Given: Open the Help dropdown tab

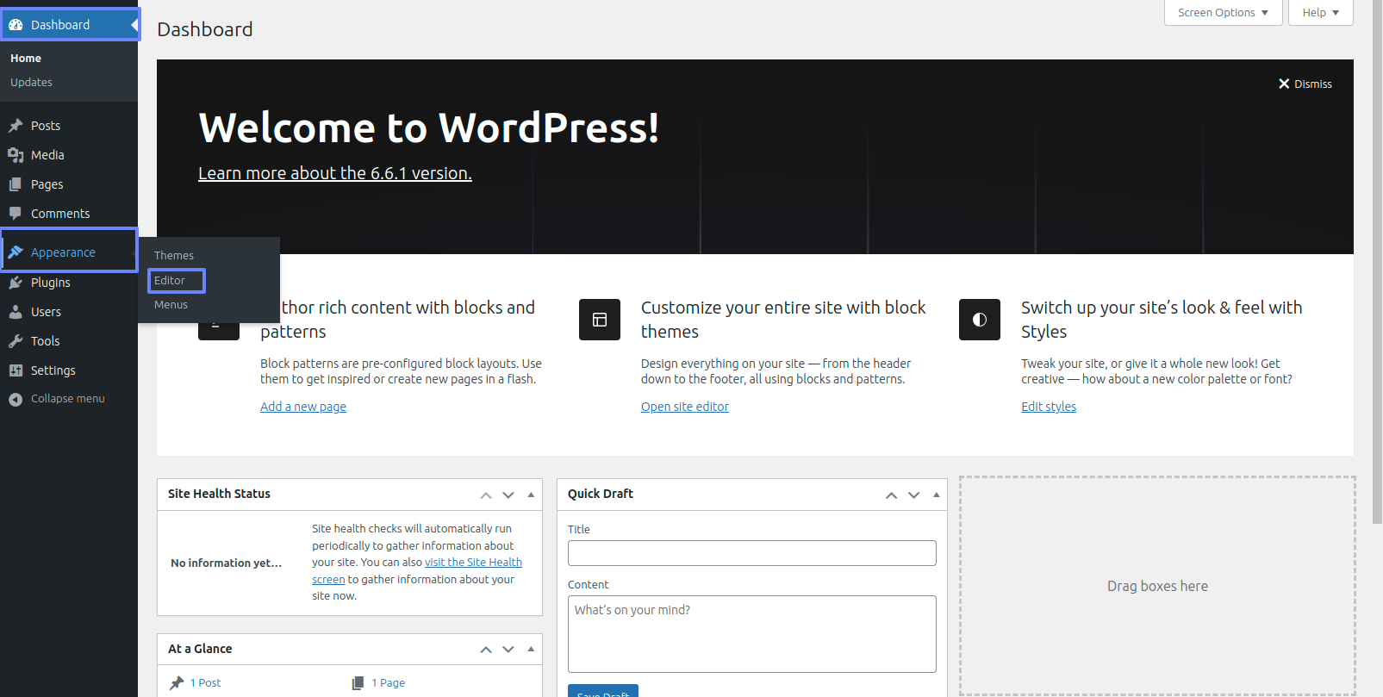Looking at the screenshot, I should pos(1320,13).
